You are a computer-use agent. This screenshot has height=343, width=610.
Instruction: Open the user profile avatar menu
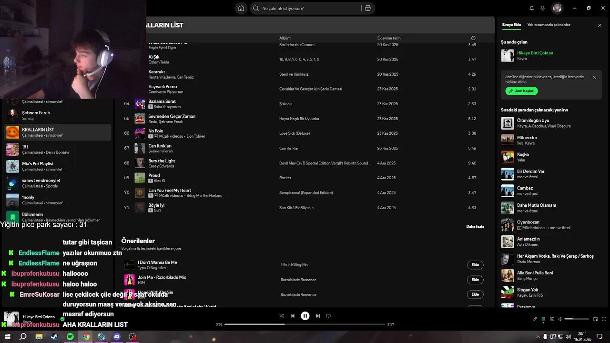coord(557,8)
